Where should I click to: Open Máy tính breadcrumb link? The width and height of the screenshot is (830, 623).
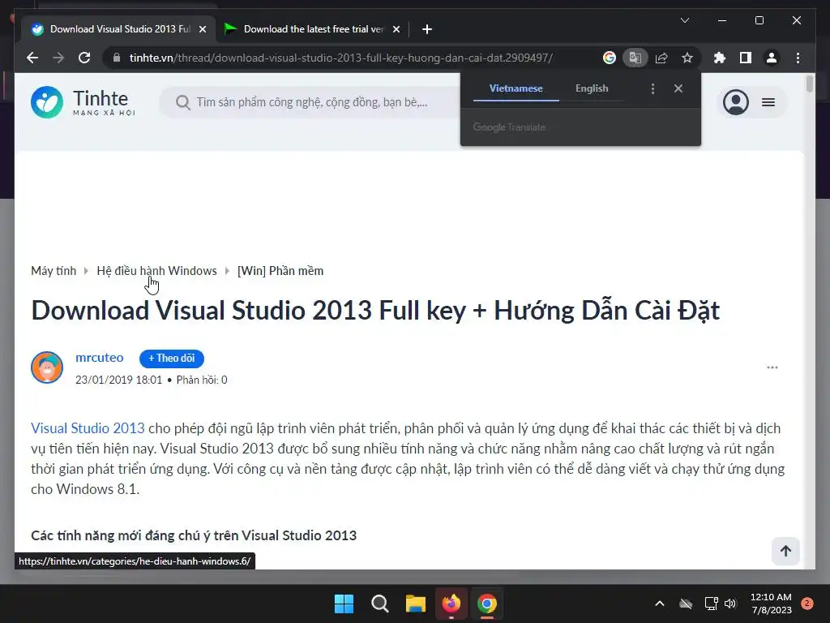point(53,271)
